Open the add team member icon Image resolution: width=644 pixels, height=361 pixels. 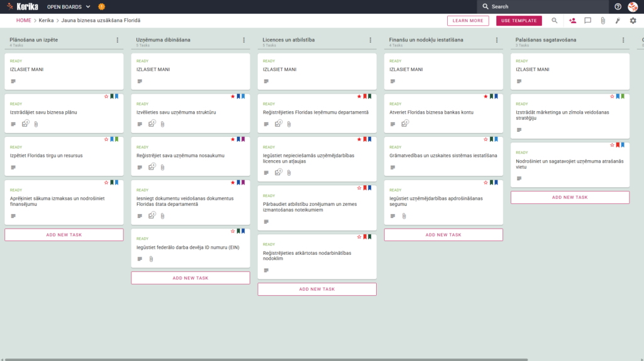[x=572, y=21]
